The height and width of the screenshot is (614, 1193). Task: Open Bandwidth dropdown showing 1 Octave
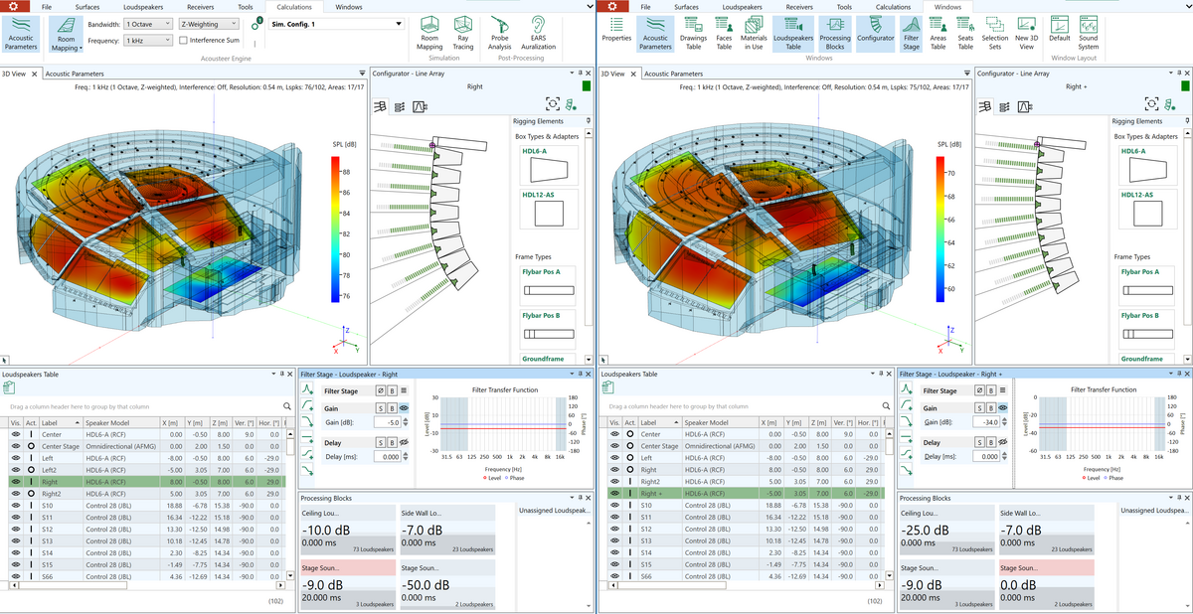tap(147, 23)
